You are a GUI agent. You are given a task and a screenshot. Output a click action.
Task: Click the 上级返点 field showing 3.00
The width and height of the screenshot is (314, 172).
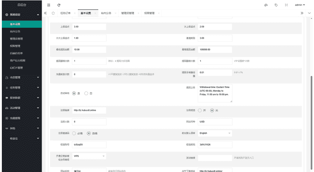(x=89, y=27)
